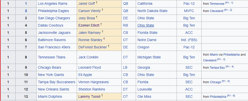The width and height of the screenshot is (248, 101).
Task: Open the underlined Ohio State link
Action: pos(146,25)
